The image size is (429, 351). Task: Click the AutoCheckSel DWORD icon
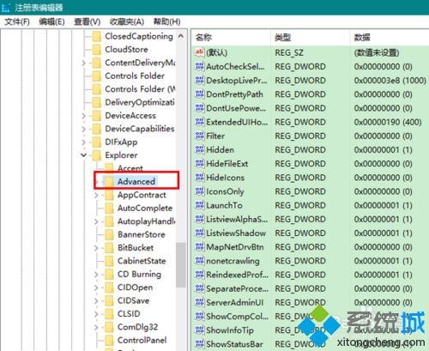(199, 66)
